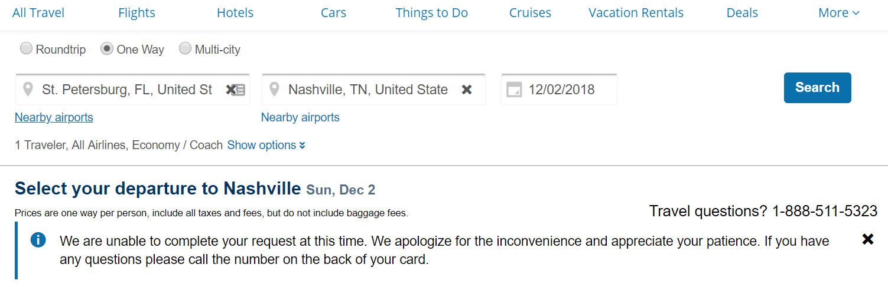Choose the Multi-city radio option
The width and height of the screenshot is (888, 287).
click(x=186, y=49)
